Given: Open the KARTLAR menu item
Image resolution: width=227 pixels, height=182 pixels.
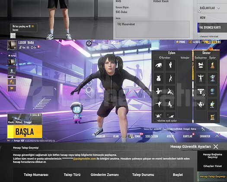Looking at the screenshot, I should 188,136.
